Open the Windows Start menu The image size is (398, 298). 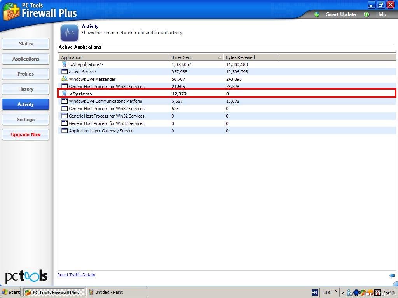(11, 292)
